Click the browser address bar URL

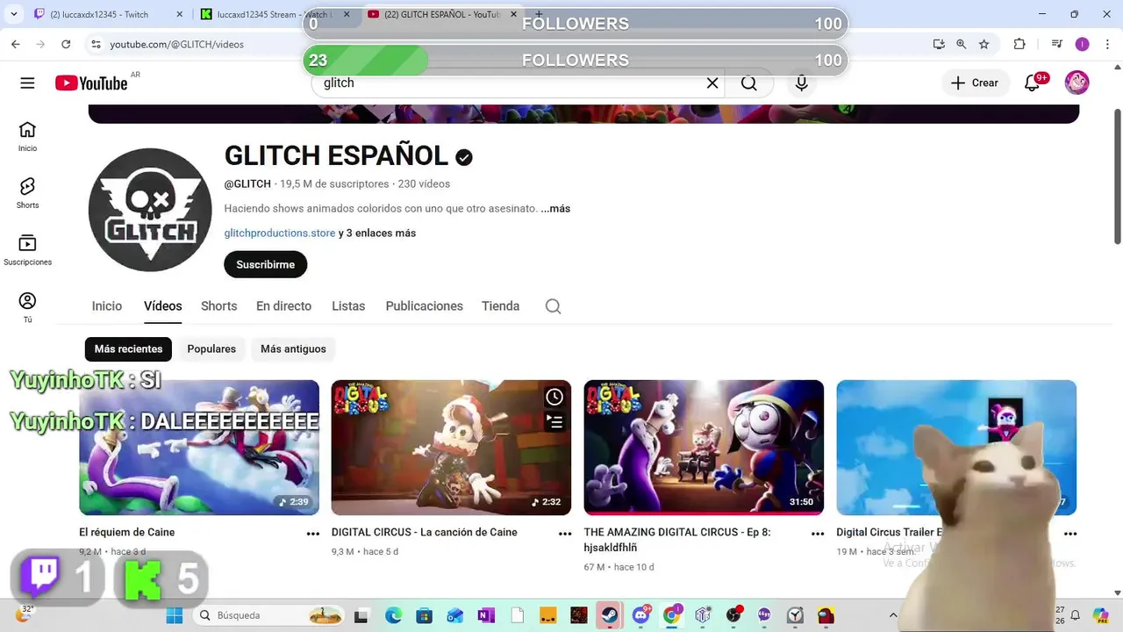coord(176,44)
